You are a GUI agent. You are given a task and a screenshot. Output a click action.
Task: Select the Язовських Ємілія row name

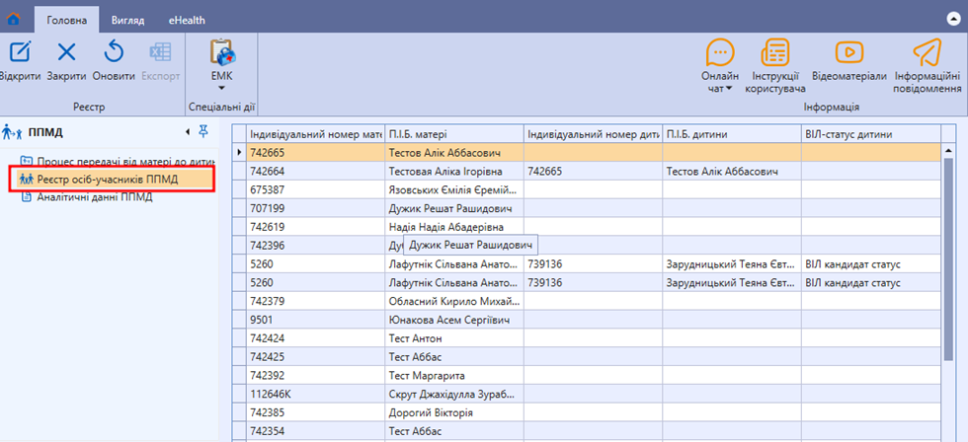[453, 189]
